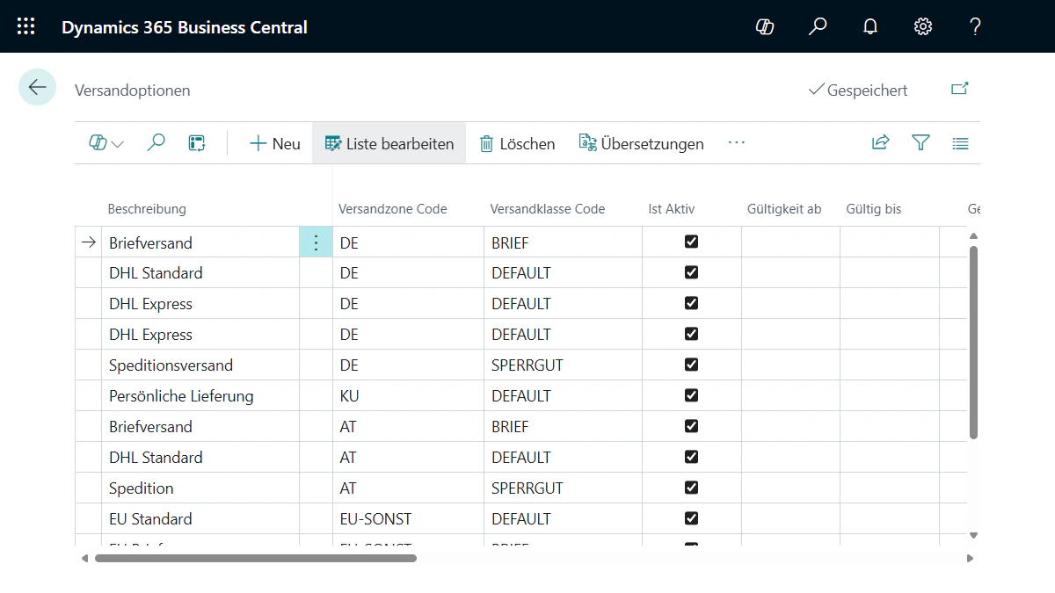The height and width of the screenshot is (593, 1055).
Task: Toggle Ist Aktiv for DHL Standard DE row
Action: [691, 272]
